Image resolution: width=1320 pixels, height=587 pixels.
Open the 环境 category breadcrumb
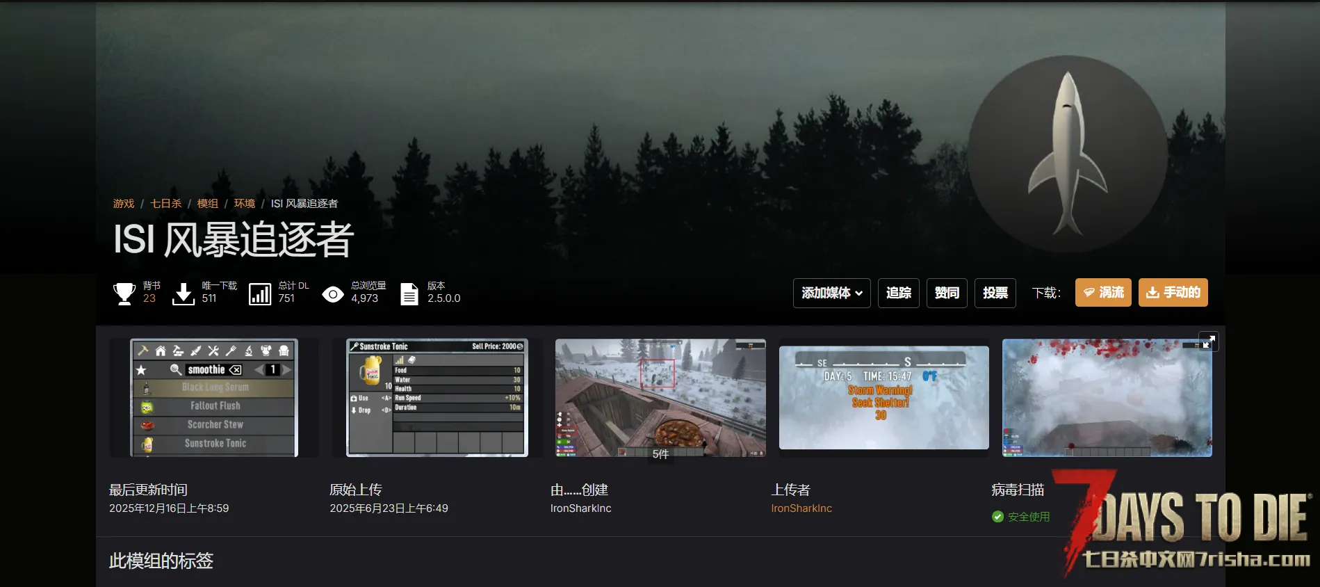pyautogui.click(x=245, y=204)
